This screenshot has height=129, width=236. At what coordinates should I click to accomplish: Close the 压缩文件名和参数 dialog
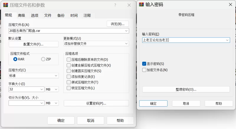[129, 5]
